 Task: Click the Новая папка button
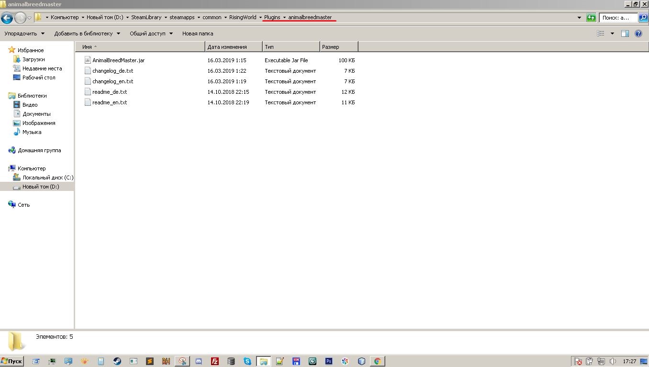click(198, 33)
